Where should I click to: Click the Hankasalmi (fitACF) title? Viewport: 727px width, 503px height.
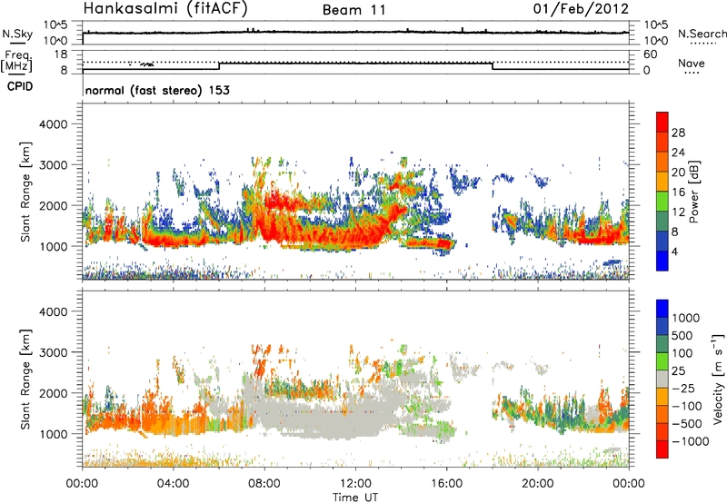pyautogui.click(x=165, y=8)
